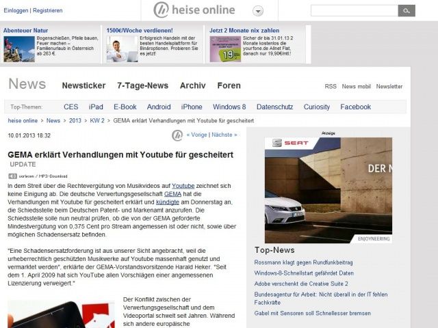Click the heise online logo

pos(194,10)
